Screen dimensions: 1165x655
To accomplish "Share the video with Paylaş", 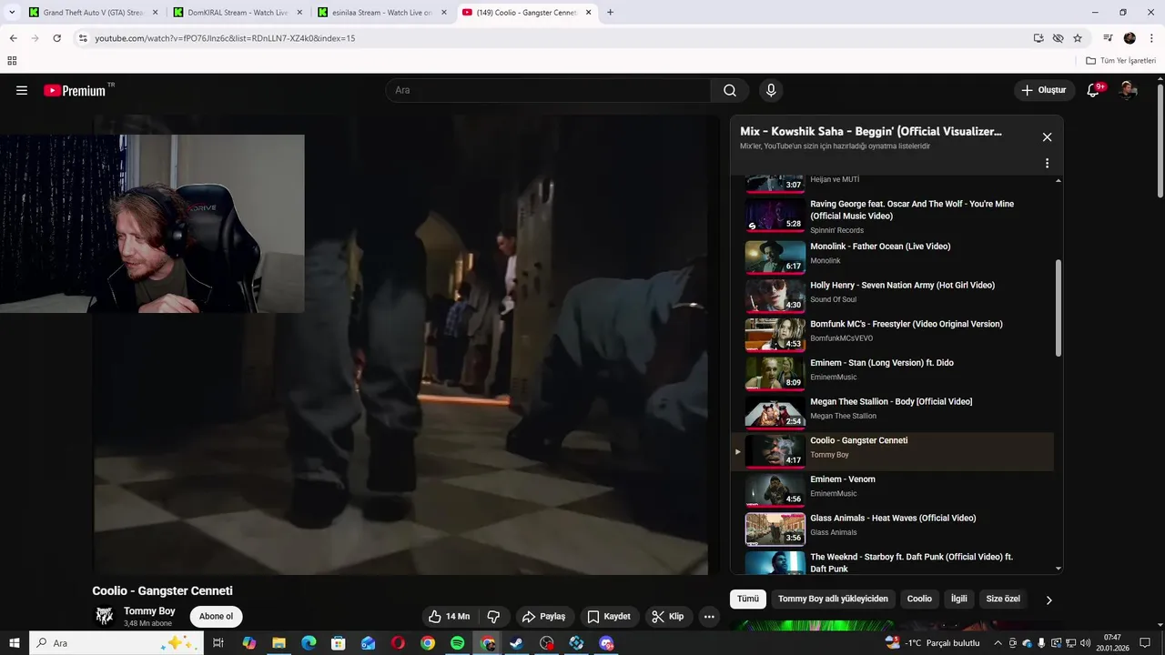I will click(x=544, y=616).
